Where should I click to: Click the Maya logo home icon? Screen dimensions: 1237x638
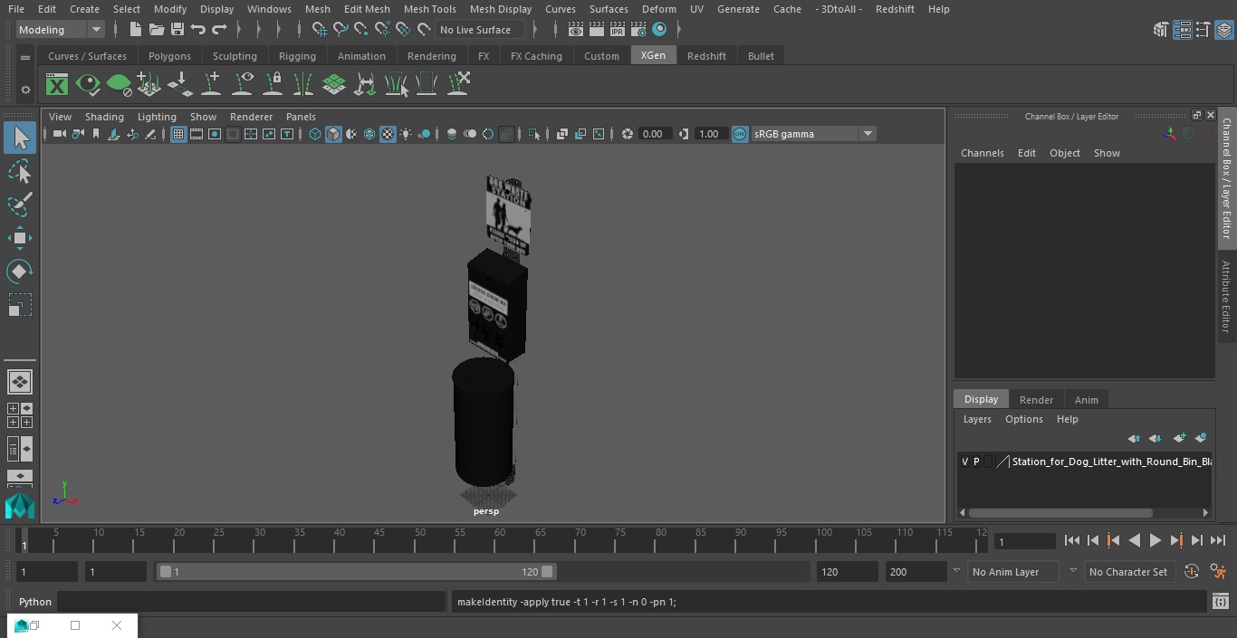pos(20,506)
